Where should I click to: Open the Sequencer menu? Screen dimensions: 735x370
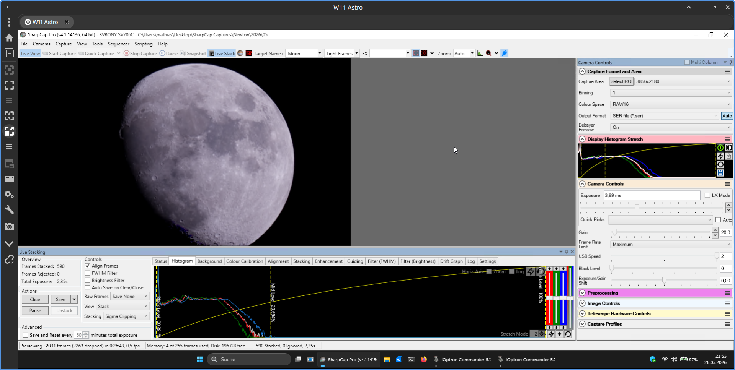tap(118, 44)
